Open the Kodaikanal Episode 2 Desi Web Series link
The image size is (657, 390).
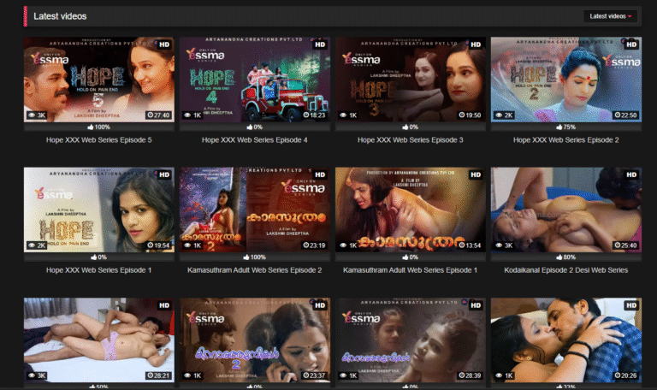(x=565, y=270)
